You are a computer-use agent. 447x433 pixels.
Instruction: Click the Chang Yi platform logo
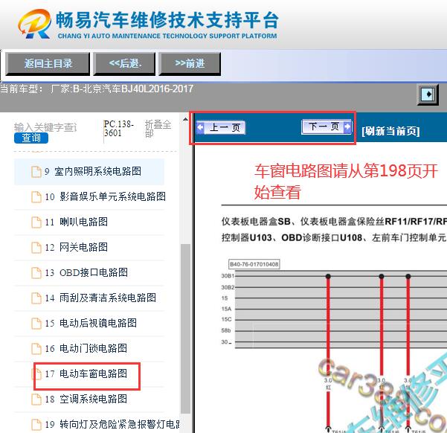(35, 24)
